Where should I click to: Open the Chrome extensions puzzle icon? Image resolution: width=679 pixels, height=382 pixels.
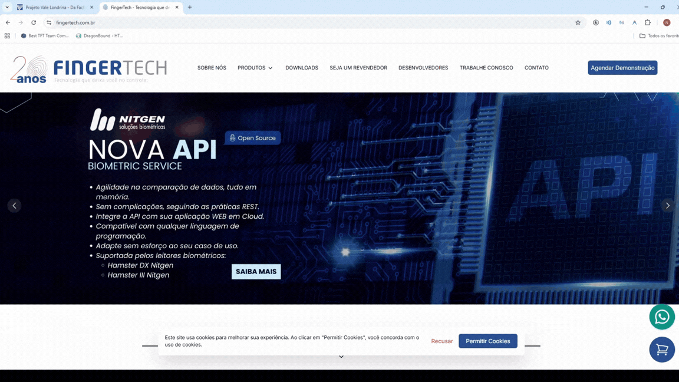647,22
